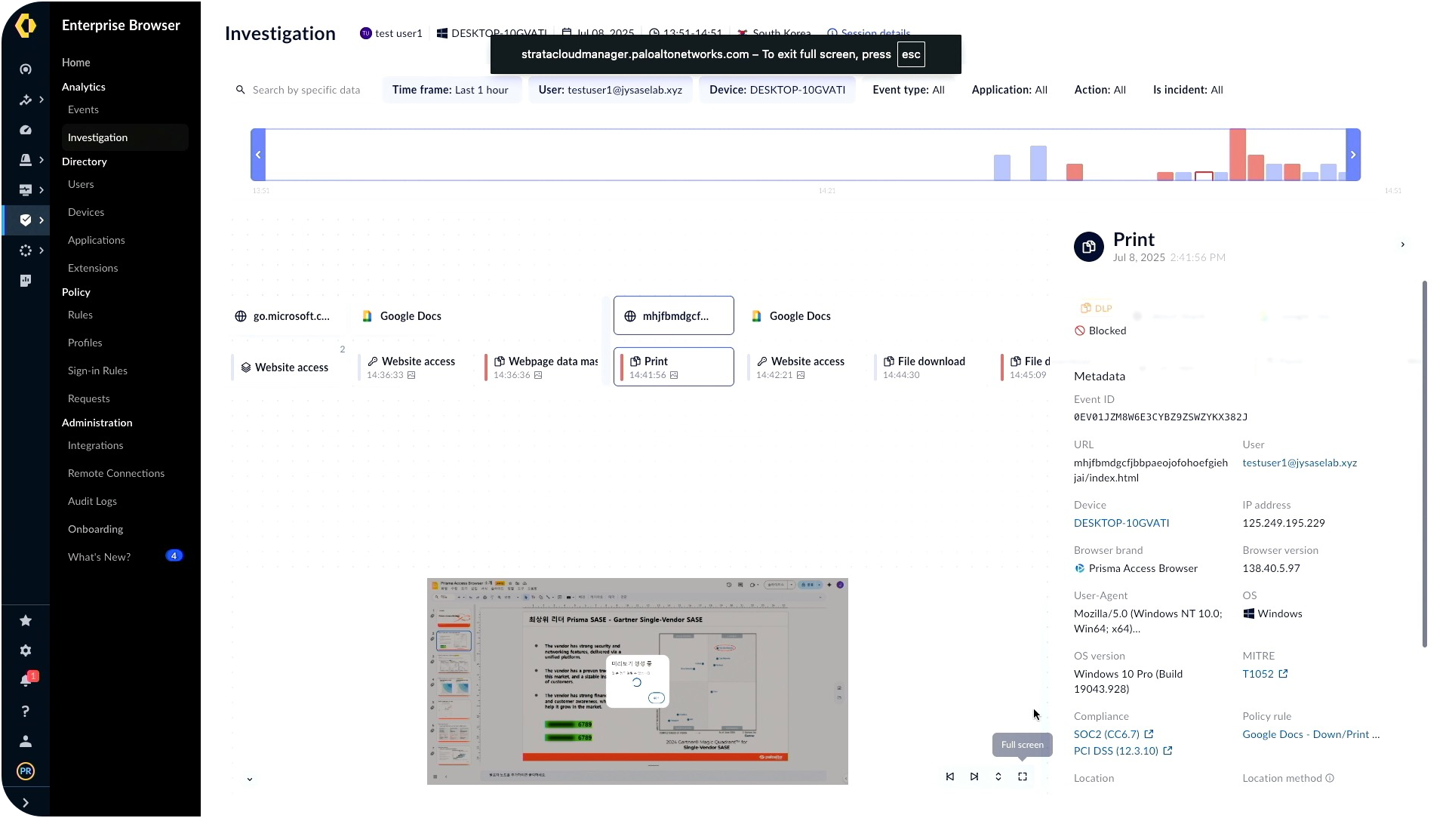Focus the Search by specific data field

point(306,90)
